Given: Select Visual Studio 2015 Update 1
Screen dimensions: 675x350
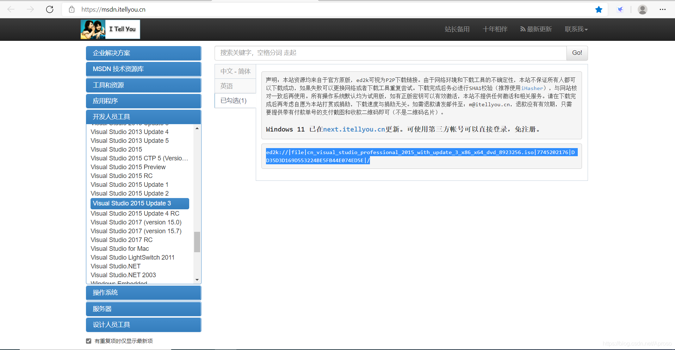Looking at the screenshot, I should coord(130,185).
